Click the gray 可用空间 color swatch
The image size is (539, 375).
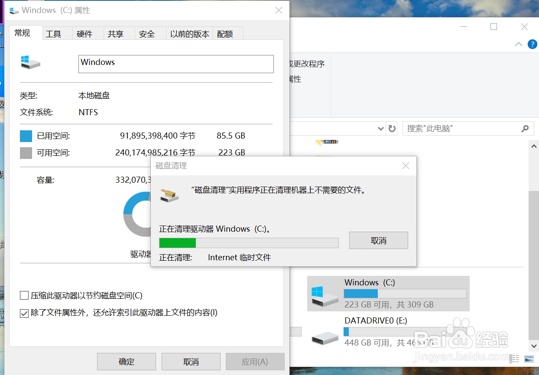(26, 152)
